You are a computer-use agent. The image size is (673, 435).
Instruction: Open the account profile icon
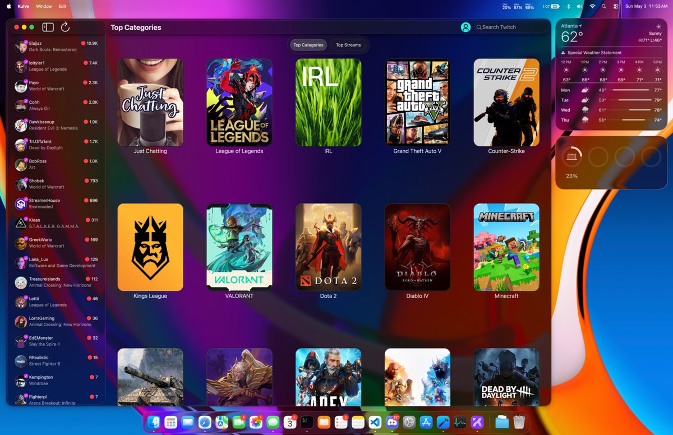tap(465, 27)
